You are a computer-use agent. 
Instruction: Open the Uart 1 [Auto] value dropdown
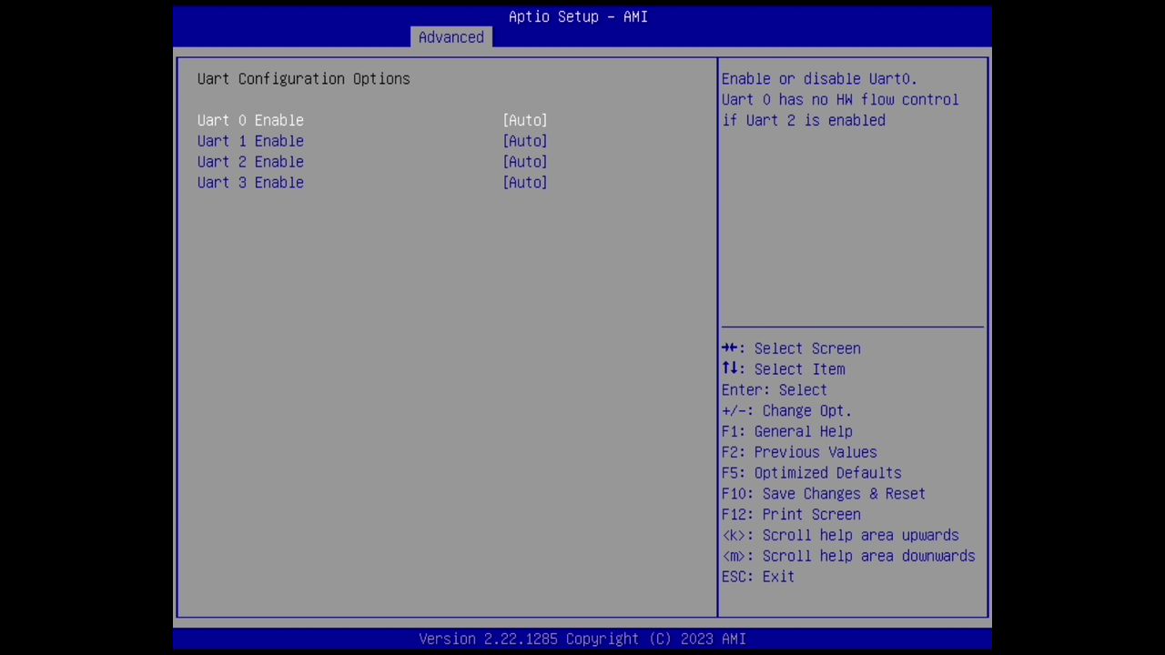tap(525, 141)
